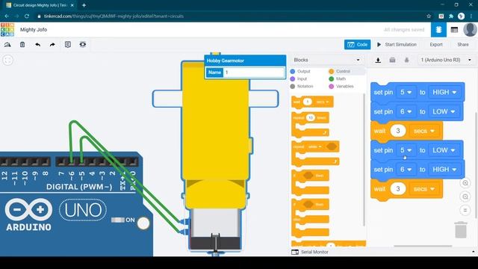478x269 pixels.
Task: Select the repeat while palette block
Action: (315, 153)
